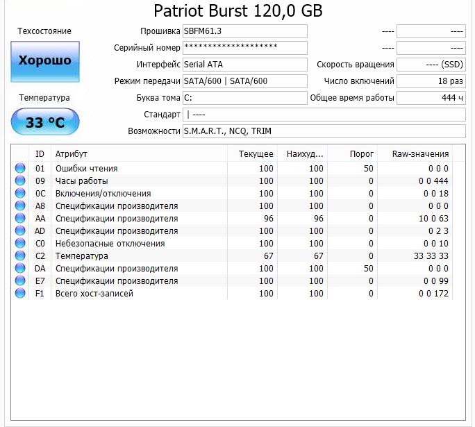Click the Возможности field with S.M.A.R.T., NCQ, TRIM
The image size is (475, 427).
click(324, 131)
